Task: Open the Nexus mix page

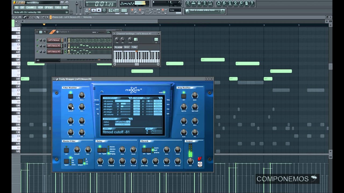Action: point(168,104)
